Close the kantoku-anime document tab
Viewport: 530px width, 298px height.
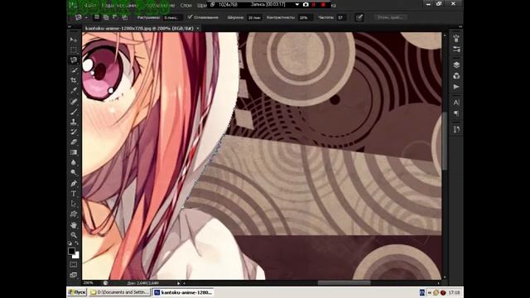(x=198, y=28)
